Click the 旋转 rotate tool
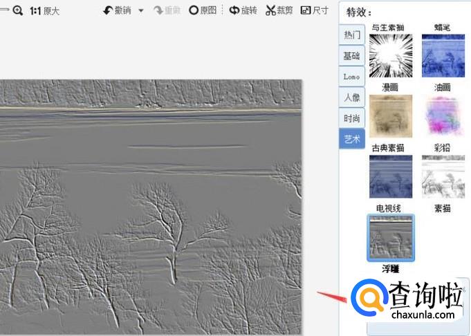The image size is (471, 336). [x=243, y=10]
